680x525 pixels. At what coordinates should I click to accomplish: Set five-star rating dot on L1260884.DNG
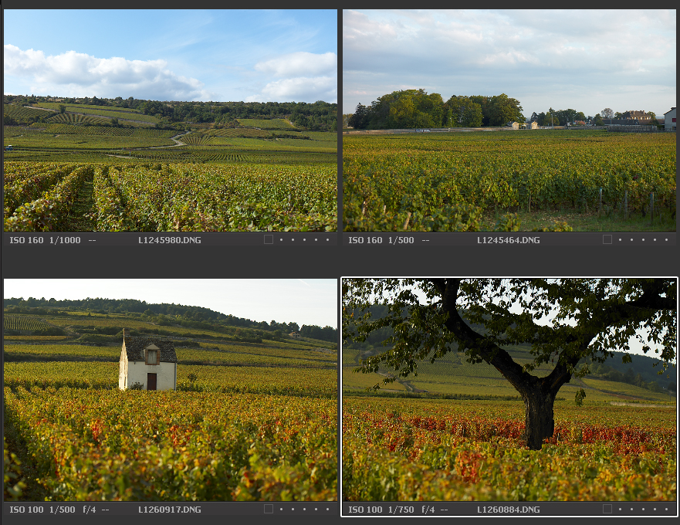pyautogui.click(x=666, y=510)
